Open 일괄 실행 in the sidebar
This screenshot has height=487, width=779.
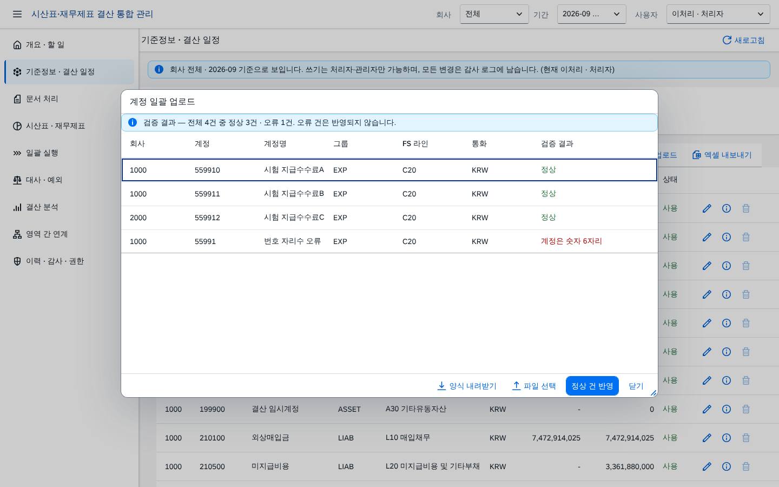69,153
